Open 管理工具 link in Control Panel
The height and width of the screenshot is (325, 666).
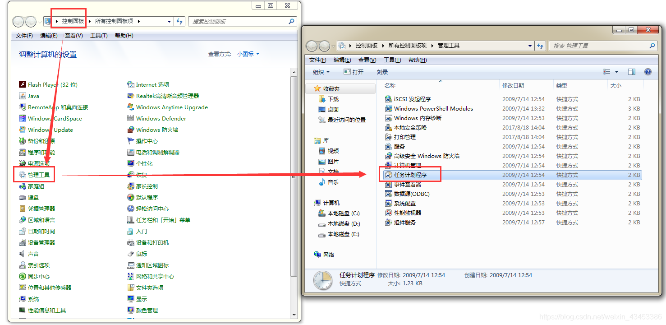point(39,175)
